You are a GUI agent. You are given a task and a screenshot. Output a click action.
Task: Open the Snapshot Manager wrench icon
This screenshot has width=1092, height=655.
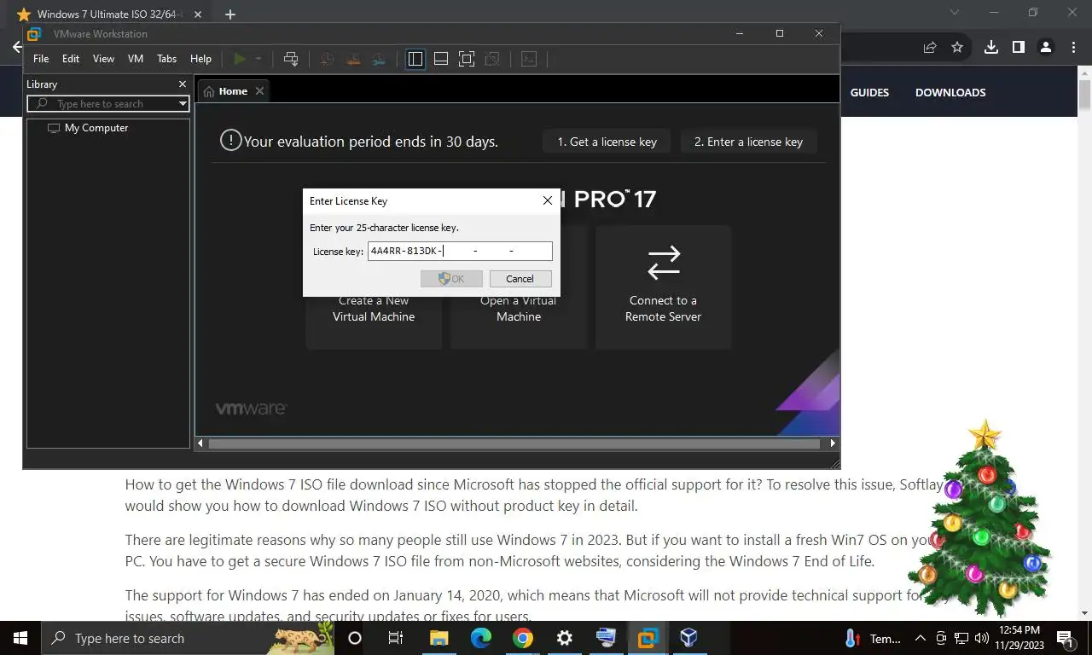pyautogui.click(x=379, y=59)
